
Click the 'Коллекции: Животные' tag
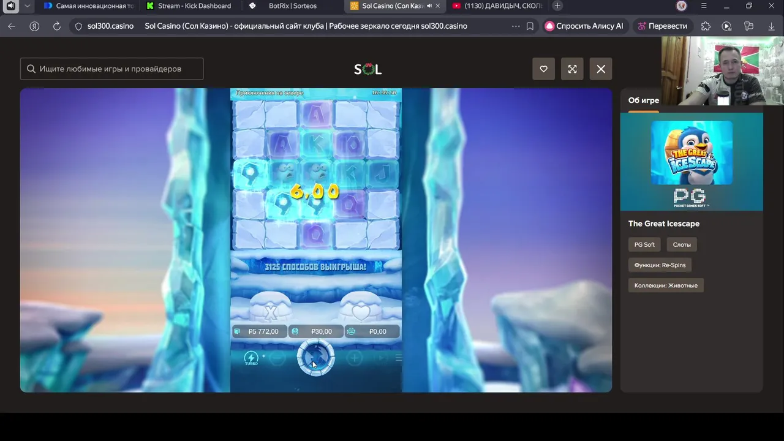click(666, 285)
